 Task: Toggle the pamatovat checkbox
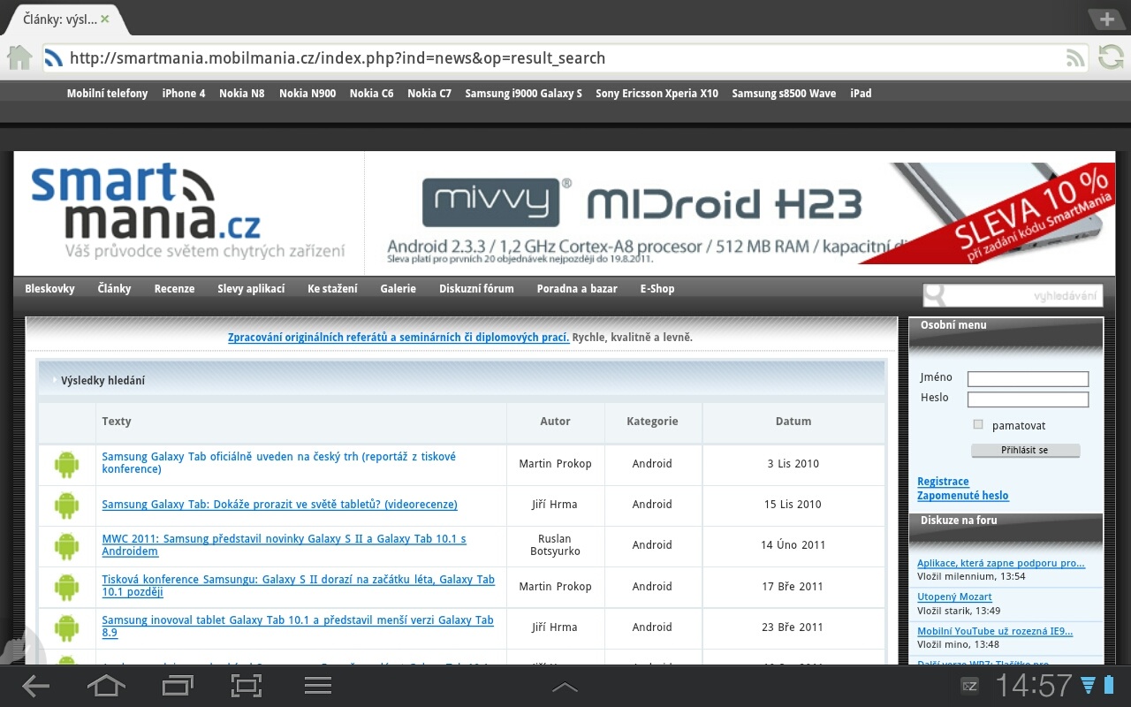(977, 425)
